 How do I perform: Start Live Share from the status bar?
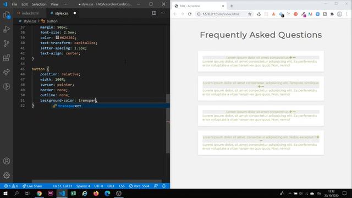[32, 186]
